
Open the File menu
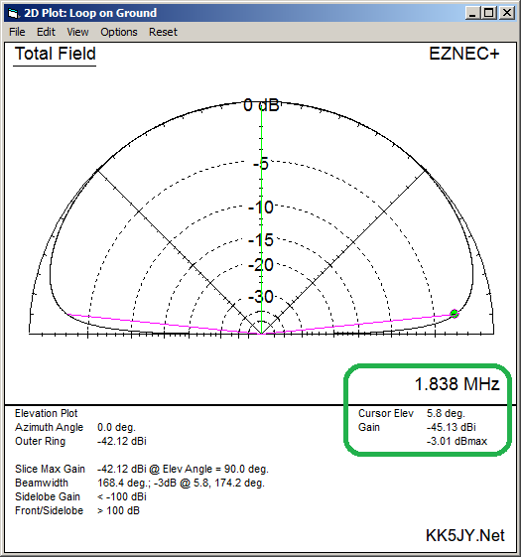click(x=17, y=32)
